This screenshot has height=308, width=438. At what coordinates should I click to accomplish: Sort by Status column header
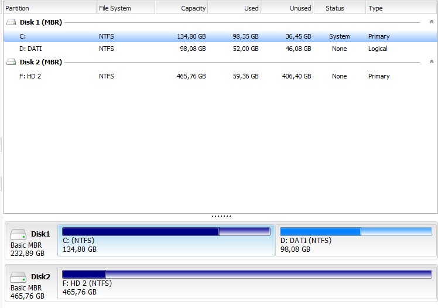point(340,8)
